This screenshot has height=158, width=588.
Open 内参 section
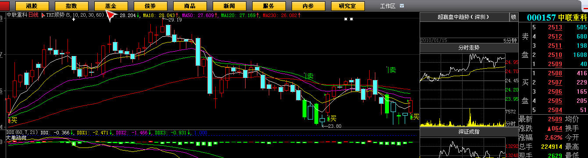[x=309, y=6]
